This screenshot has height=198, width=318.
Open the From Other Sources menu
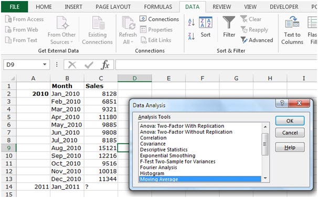click(x=61, y=30)
